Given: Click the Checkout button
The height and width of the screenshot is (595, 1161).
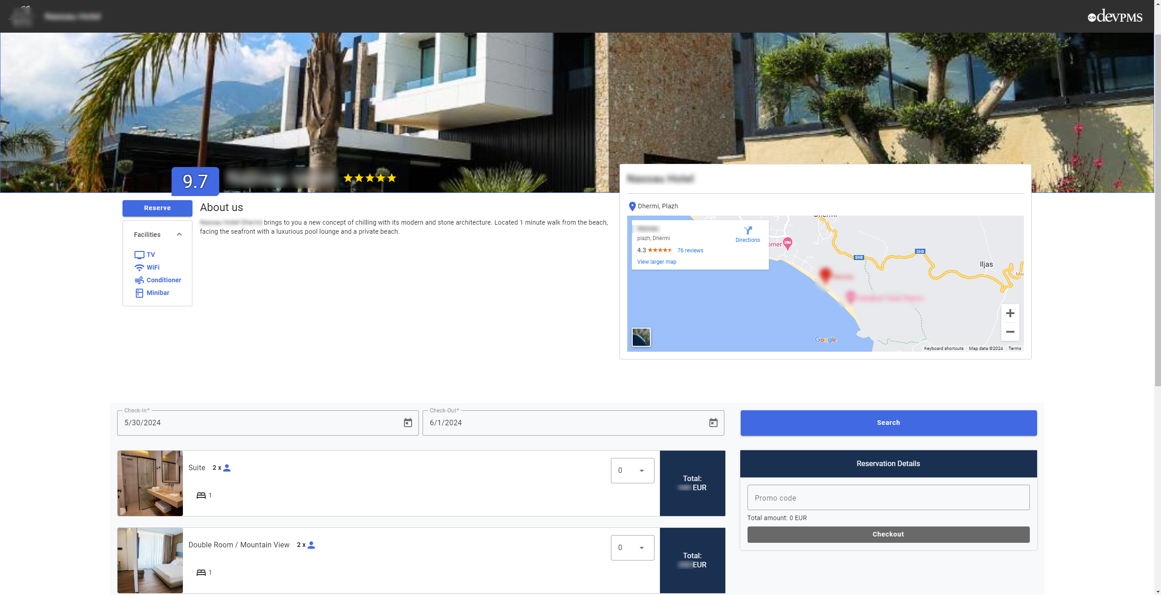Looking at the screenshot, I should pyautogui.click(x=888, y=534).
